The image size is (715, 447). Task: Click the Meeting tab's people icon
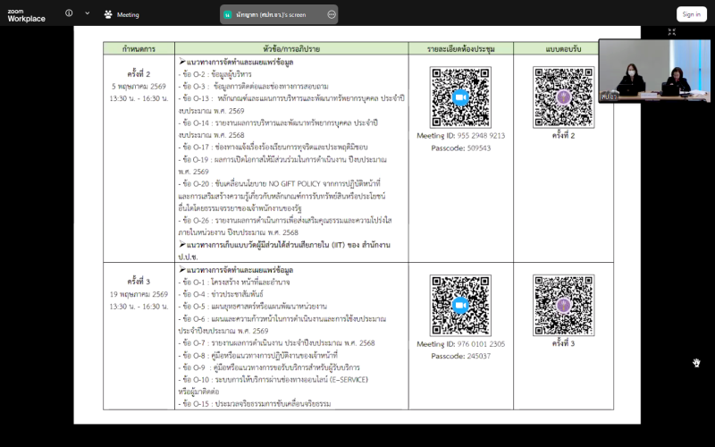108,14
